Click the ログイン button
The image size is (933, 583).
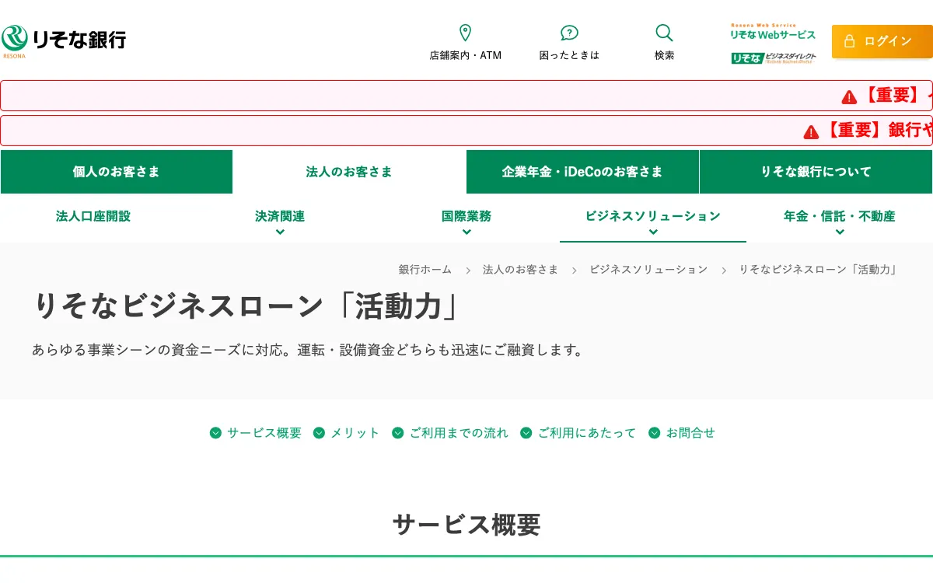coord(882,41)
